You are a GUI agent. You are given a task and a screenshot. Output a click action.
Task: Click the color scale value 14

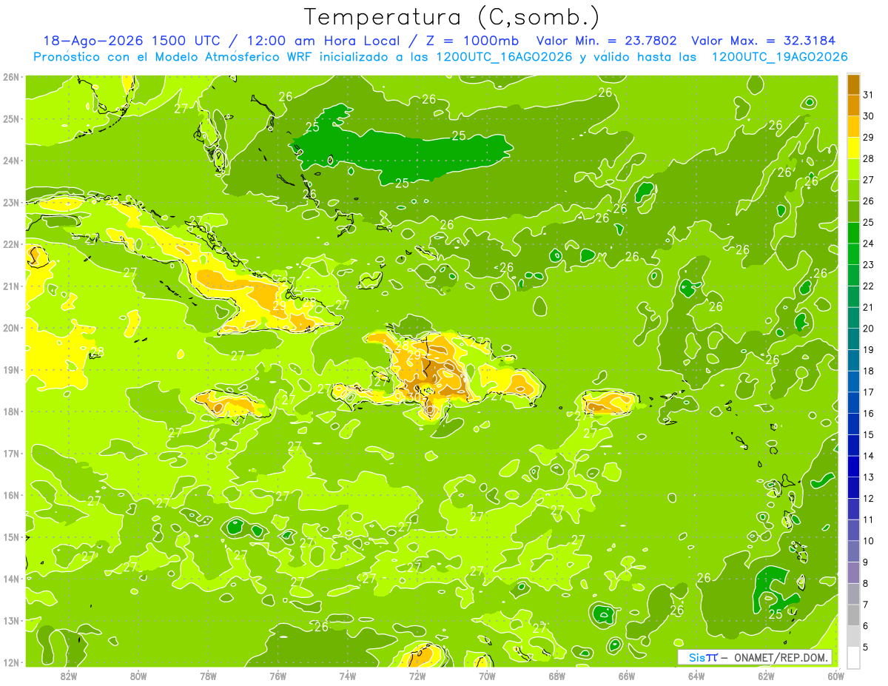[869, 456]
